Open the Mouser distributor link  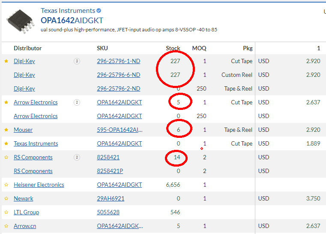point(23,130)
